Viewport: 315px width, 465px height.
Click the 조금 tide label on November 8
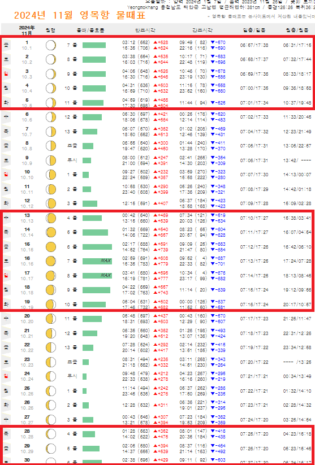click(72, 146)
